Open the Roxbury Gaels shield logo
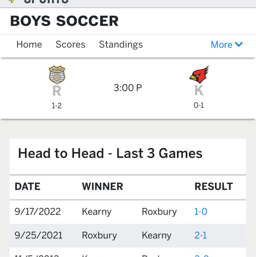This screenshot has width=256, height=257. pyautogui.click(x=57, y=75)
